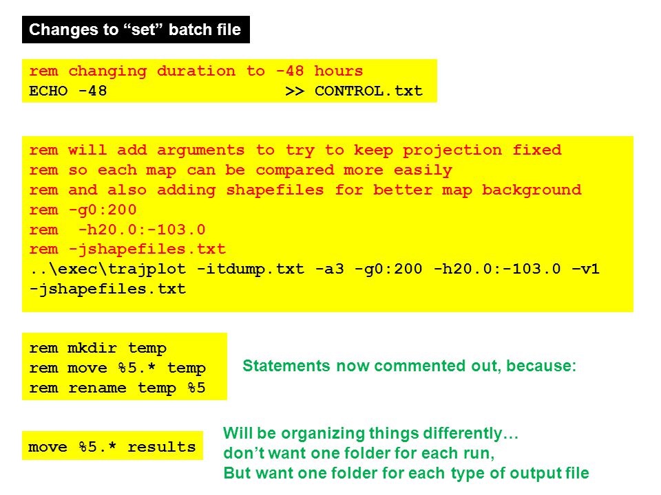661x495 pixels.
Task: Select line 'rem changing duration to -48 hours'
Action: [x=196, y=71]
